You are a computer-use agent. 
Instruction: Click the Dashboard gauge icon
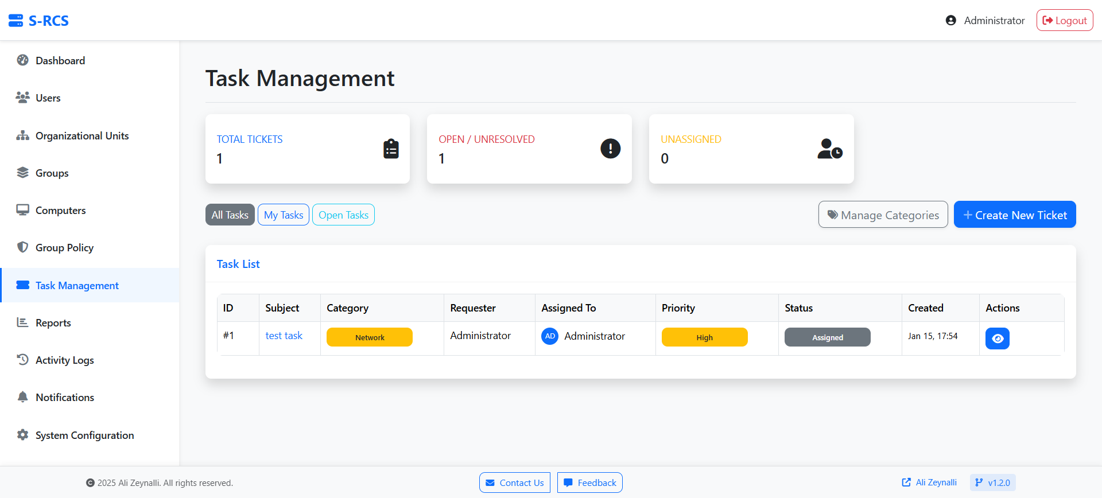click(22, 60)
